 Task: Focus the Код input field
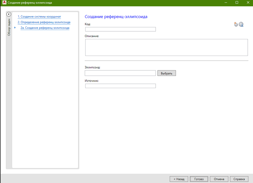pos(120,29)
